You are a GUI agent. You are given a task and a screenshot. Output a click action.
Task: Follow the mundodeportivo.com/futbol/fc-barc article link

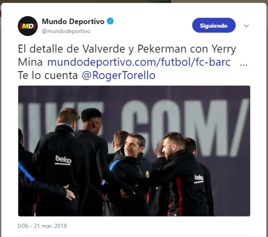pos(139,62)
